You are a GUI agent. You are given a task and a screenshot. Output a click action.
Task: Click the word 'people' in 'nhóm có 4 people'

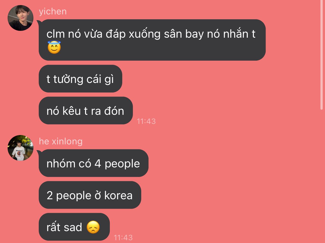tap(122, 164)
